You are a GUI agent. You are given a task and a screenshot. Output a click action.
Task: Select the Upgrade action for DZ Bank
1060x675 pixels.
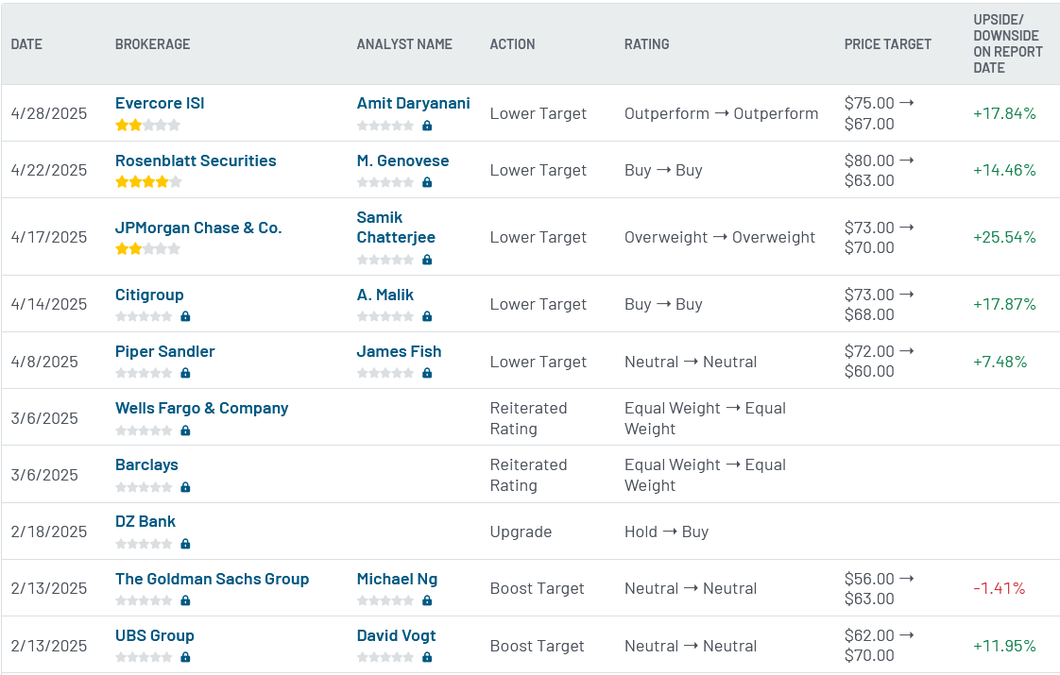tap(521, 532)
